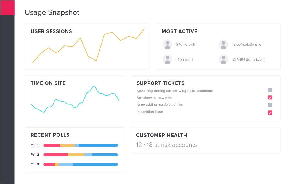
Task: Open the Integration issue ticket
Action: [x=150, y=112]
